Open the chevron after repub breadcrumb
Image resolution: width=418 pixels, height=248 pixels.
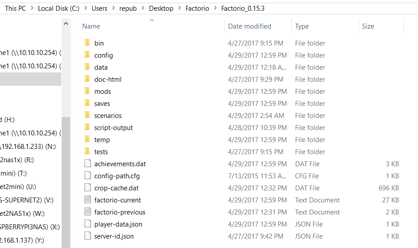click(x=143, y=8)
